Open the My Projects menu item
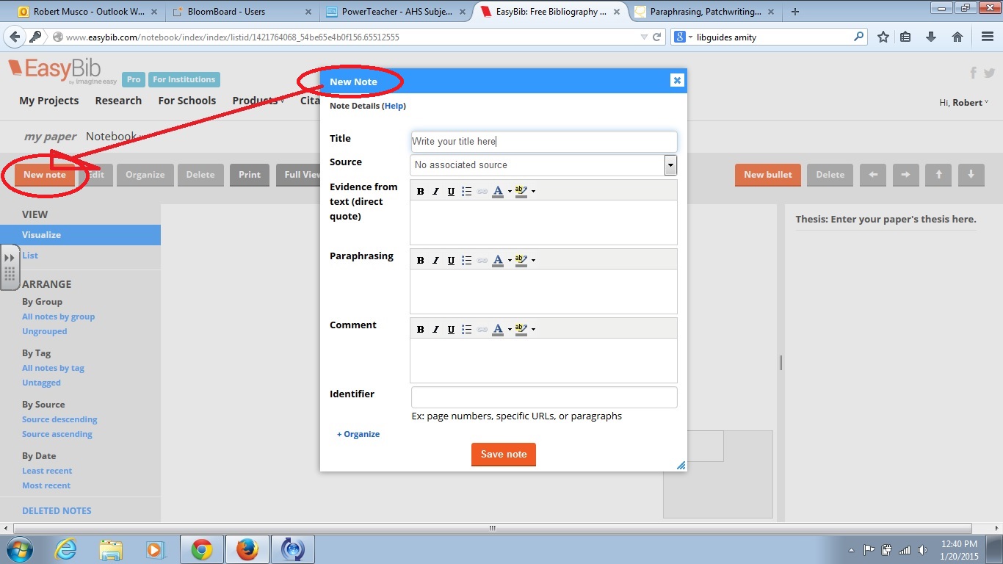Screen dimensions: 1003x564 [x=49, y=101]
